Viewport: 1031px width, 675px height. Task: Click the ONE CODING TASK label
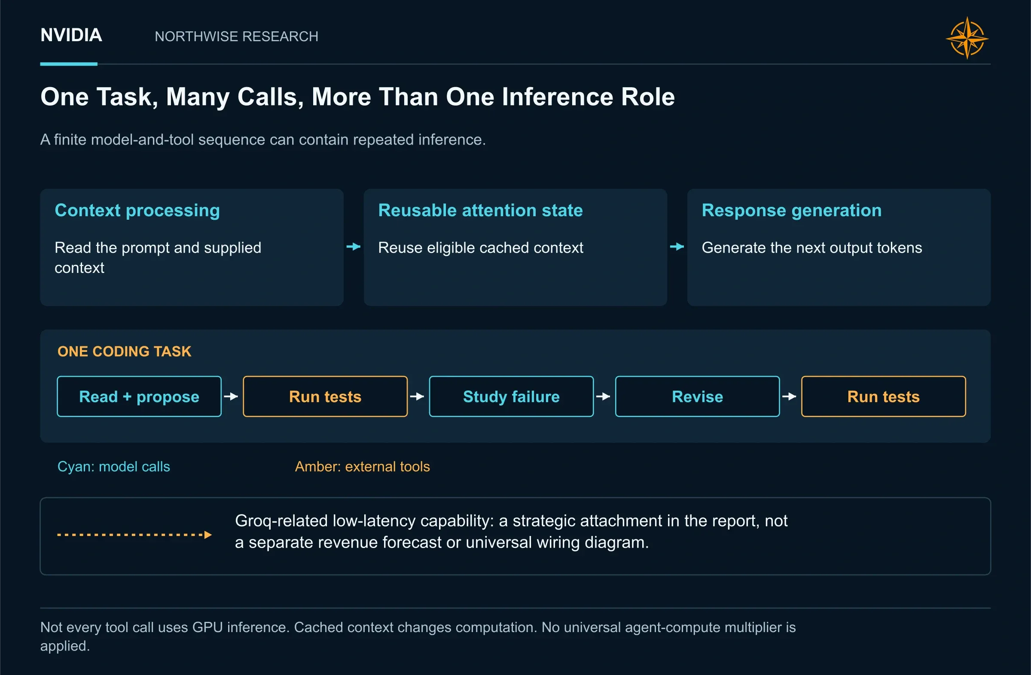click(124, 351)
